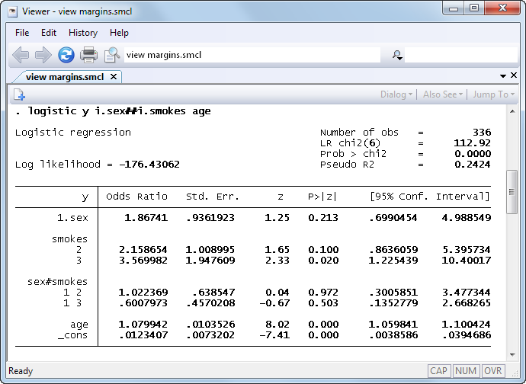
Task: Open the History menu
Action: [83, 33]
